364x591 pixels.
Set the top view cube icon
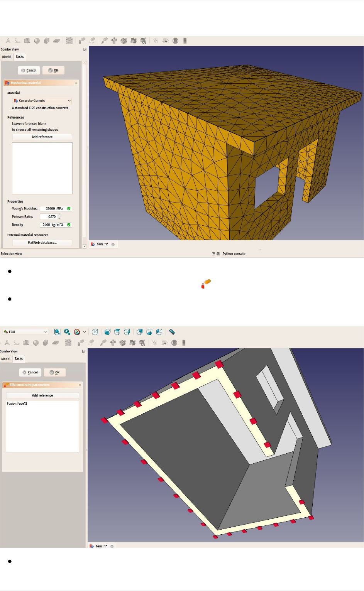(117, 332)
